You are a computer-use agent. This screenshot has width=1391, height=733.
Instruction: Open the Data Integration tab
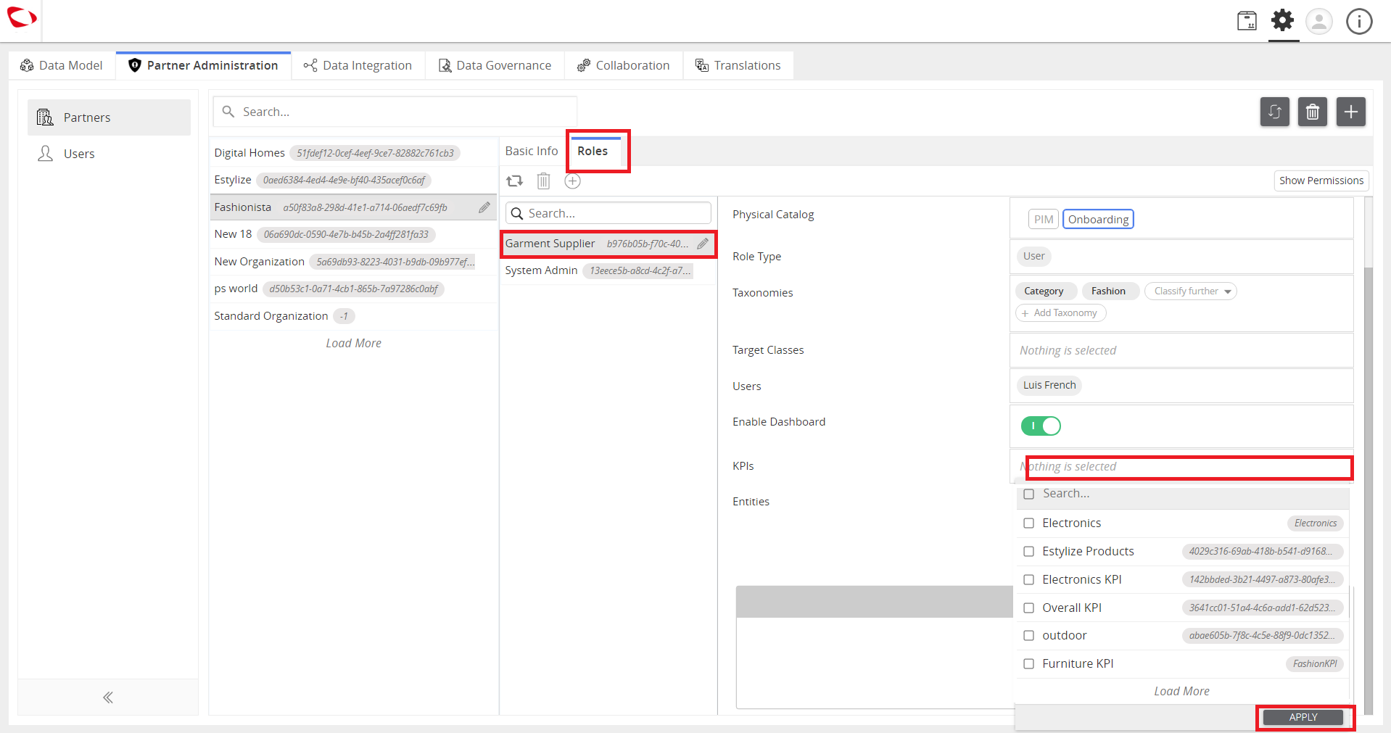coord(358,65)
